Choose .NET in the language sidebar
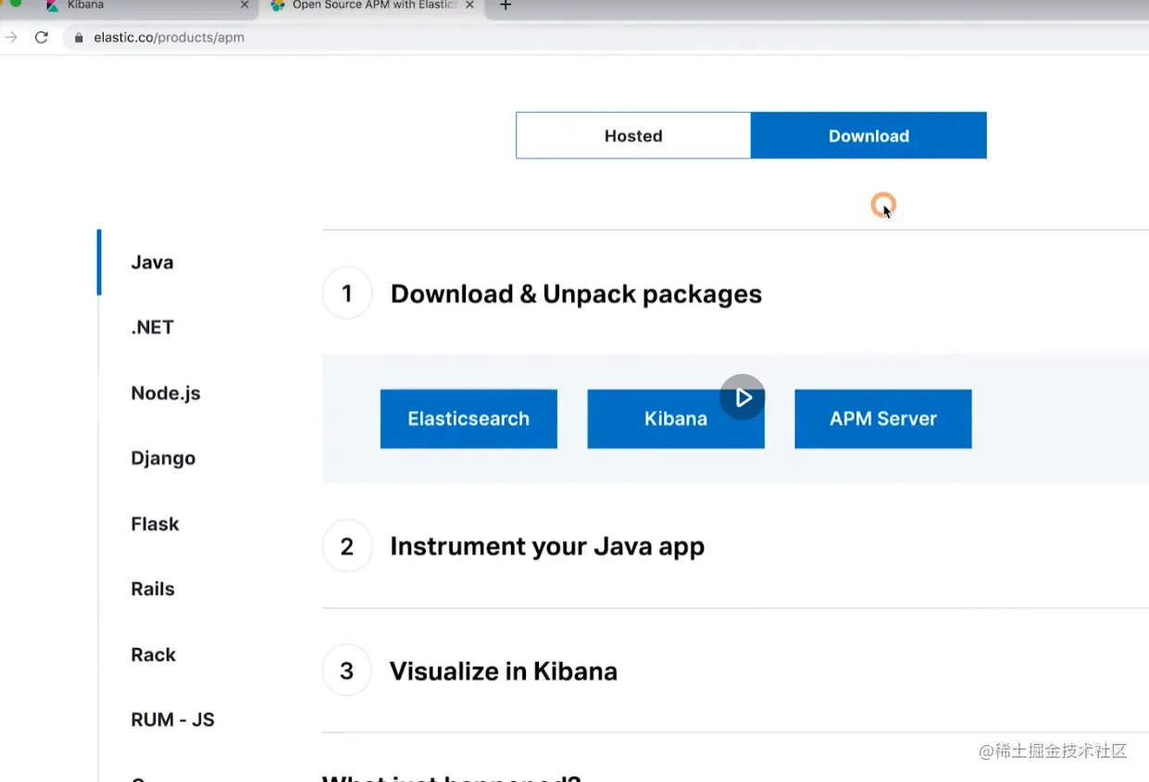The height and width of the screenshot is (782, 1149). click(x=153, y=328)
